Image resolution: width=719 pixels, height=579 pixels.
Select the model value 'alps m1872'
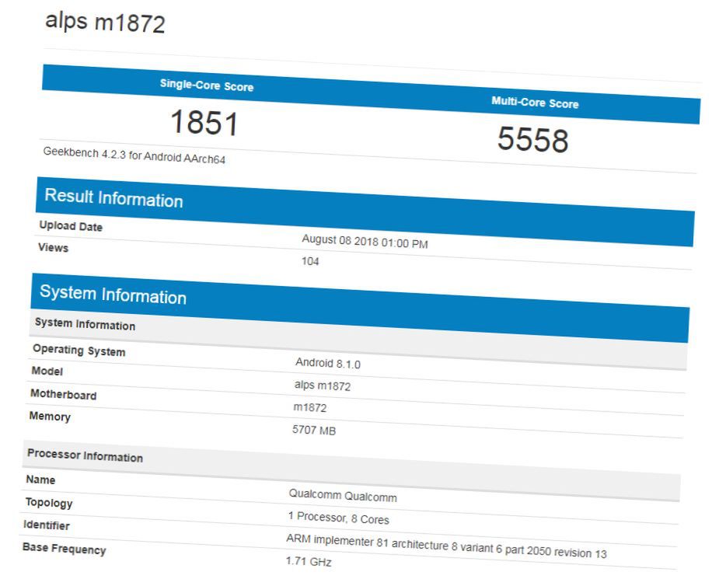pyautogui.click(x=323, y=385)
